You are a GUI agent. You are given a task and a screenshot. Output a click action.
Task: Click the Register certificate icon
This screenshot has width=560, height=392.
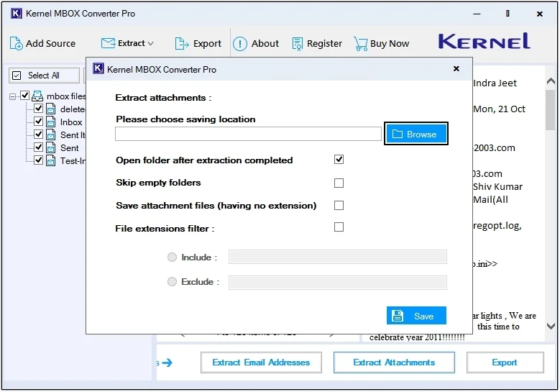(x=297, y=44)
